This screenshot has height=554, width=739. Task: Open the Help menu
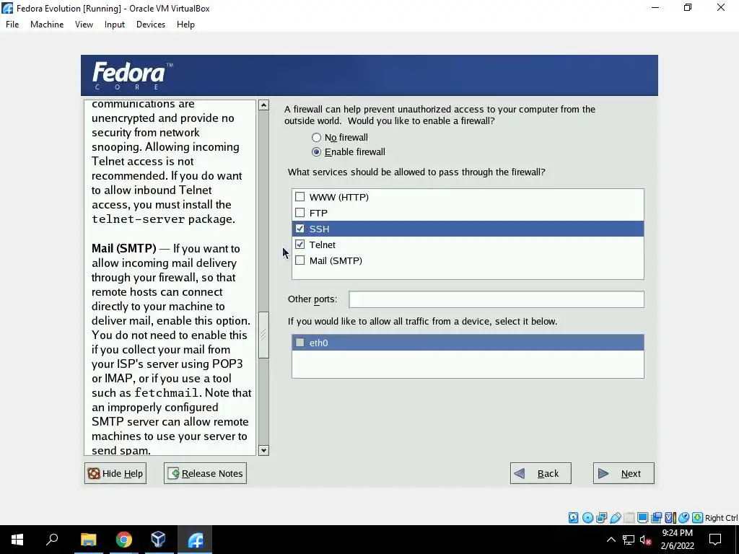[x=185, y=25]
